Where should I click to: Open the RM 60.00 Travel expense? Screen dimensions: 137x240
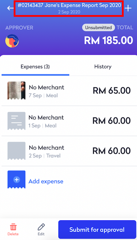(x=69, y=151)
